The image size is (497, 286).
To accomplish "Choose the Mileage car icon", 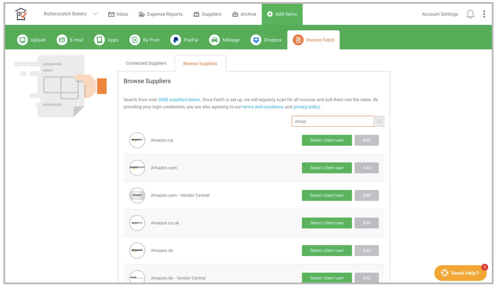I will click(x=214, y=40).
